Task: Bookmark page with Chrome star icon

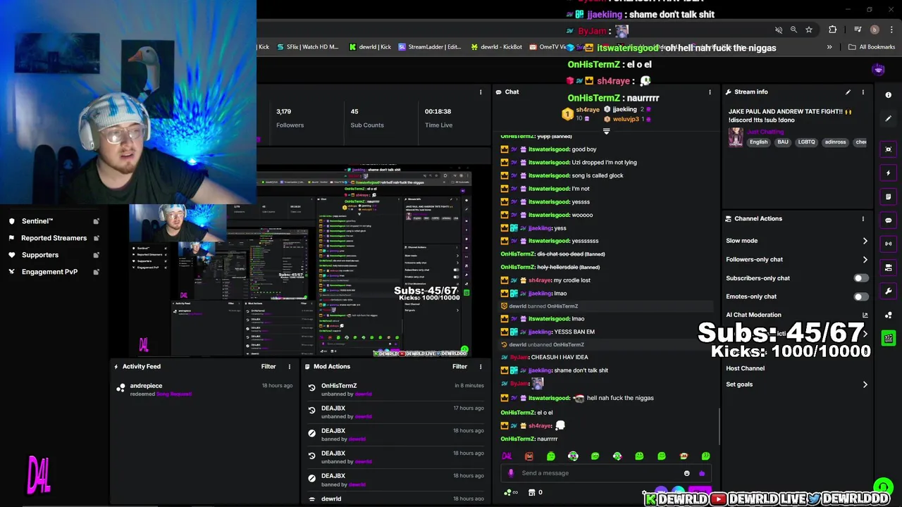Action: [x=809, y=30]
